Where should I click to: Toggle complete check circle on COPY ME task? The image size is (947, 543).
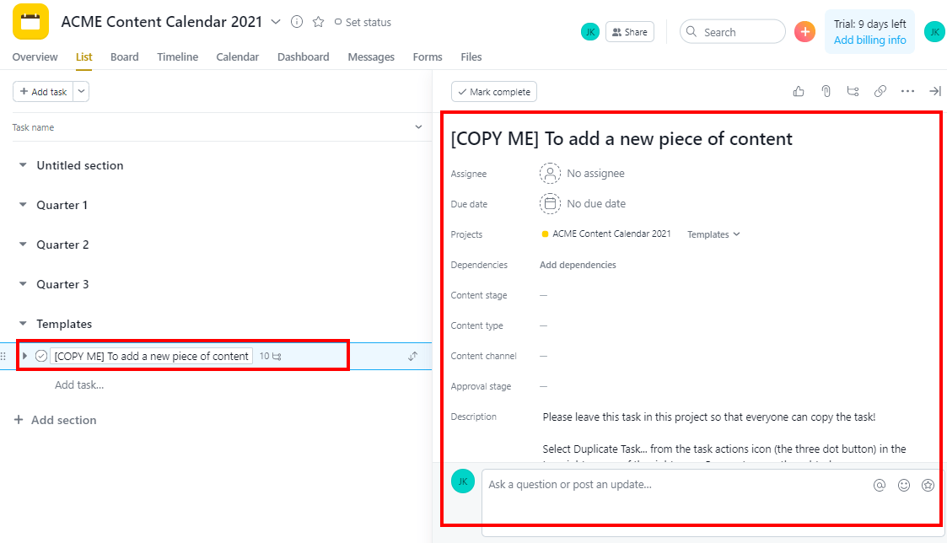click(41, 357)
